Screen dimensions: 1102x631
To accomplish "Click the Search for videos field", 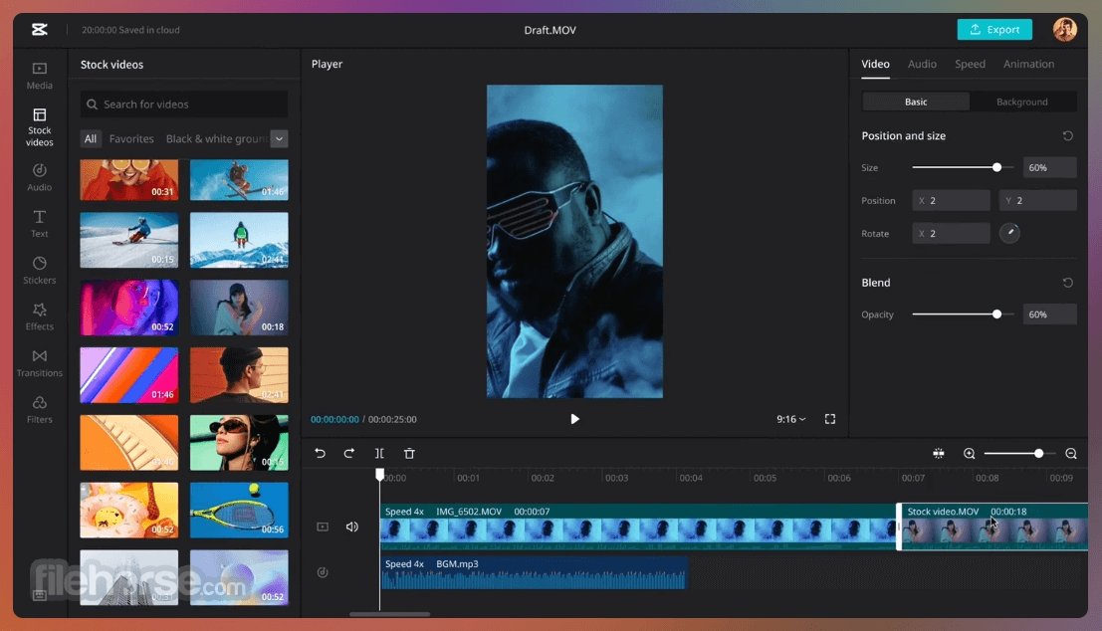I will 184,105.
